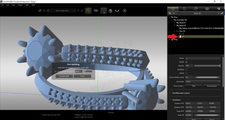Open the Models tab cube icon
The width and height of the screenshot is (225, 120).
click(x=173, y=9)
